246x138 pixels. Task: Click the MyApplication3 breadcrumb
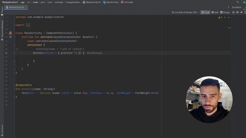[10, 2]
